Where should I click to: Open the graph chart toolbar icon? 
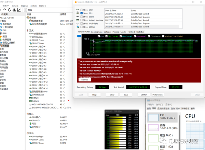coord(19,10)
